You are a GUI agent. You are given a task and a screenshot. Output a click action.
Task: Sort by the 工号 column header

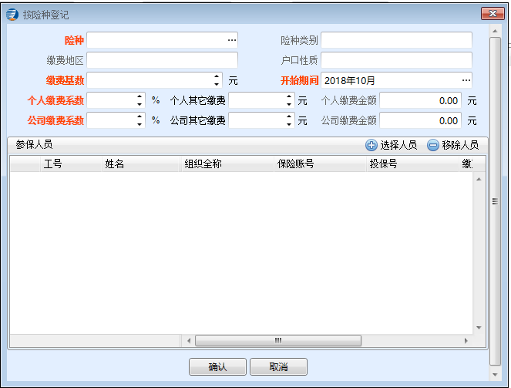[x=52, y=164]
